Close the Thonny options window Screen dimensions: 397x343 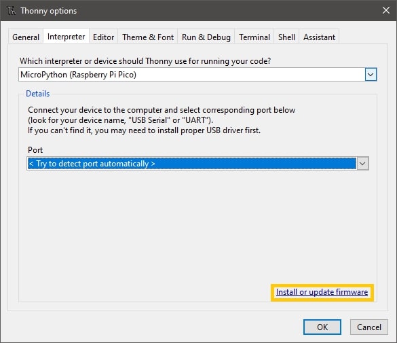tap(386, 10)
